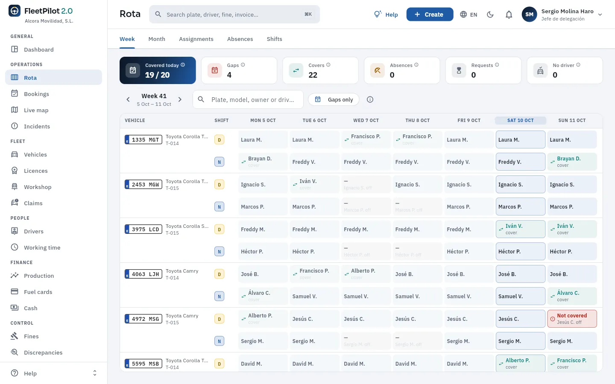This screenshot has width=615, height=384.
Task: Open Live map in sidebar
Action: click(53, 110)
